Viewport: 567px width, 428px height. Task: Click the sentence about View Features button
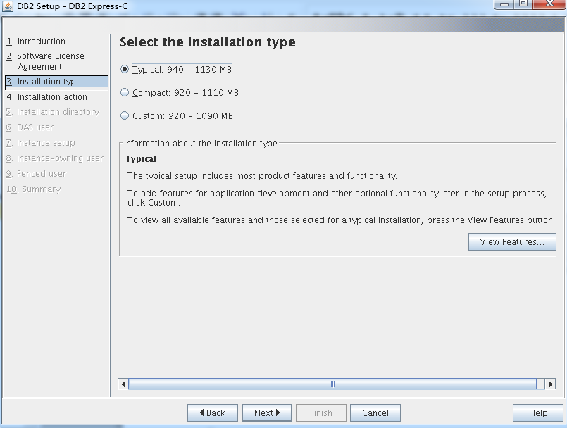pos(341,220)
